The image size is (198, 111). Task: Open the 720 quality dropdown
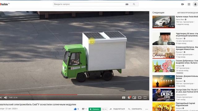pos(104,109)
